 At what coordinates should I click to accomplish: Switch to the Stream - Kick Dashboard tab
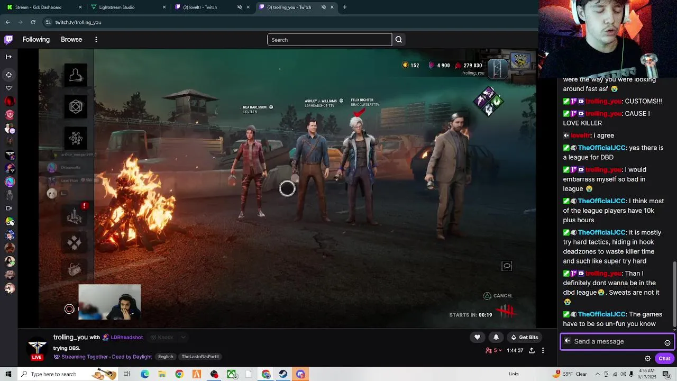(43, 7)
